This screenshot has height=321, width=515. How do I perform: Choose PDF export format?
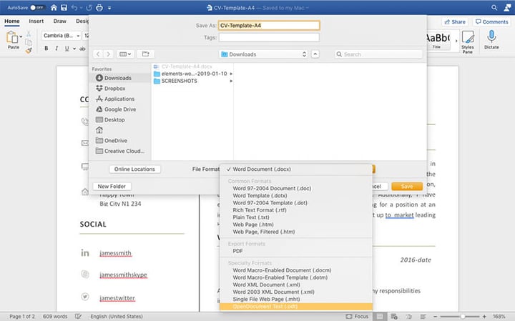tap(296, 251)
